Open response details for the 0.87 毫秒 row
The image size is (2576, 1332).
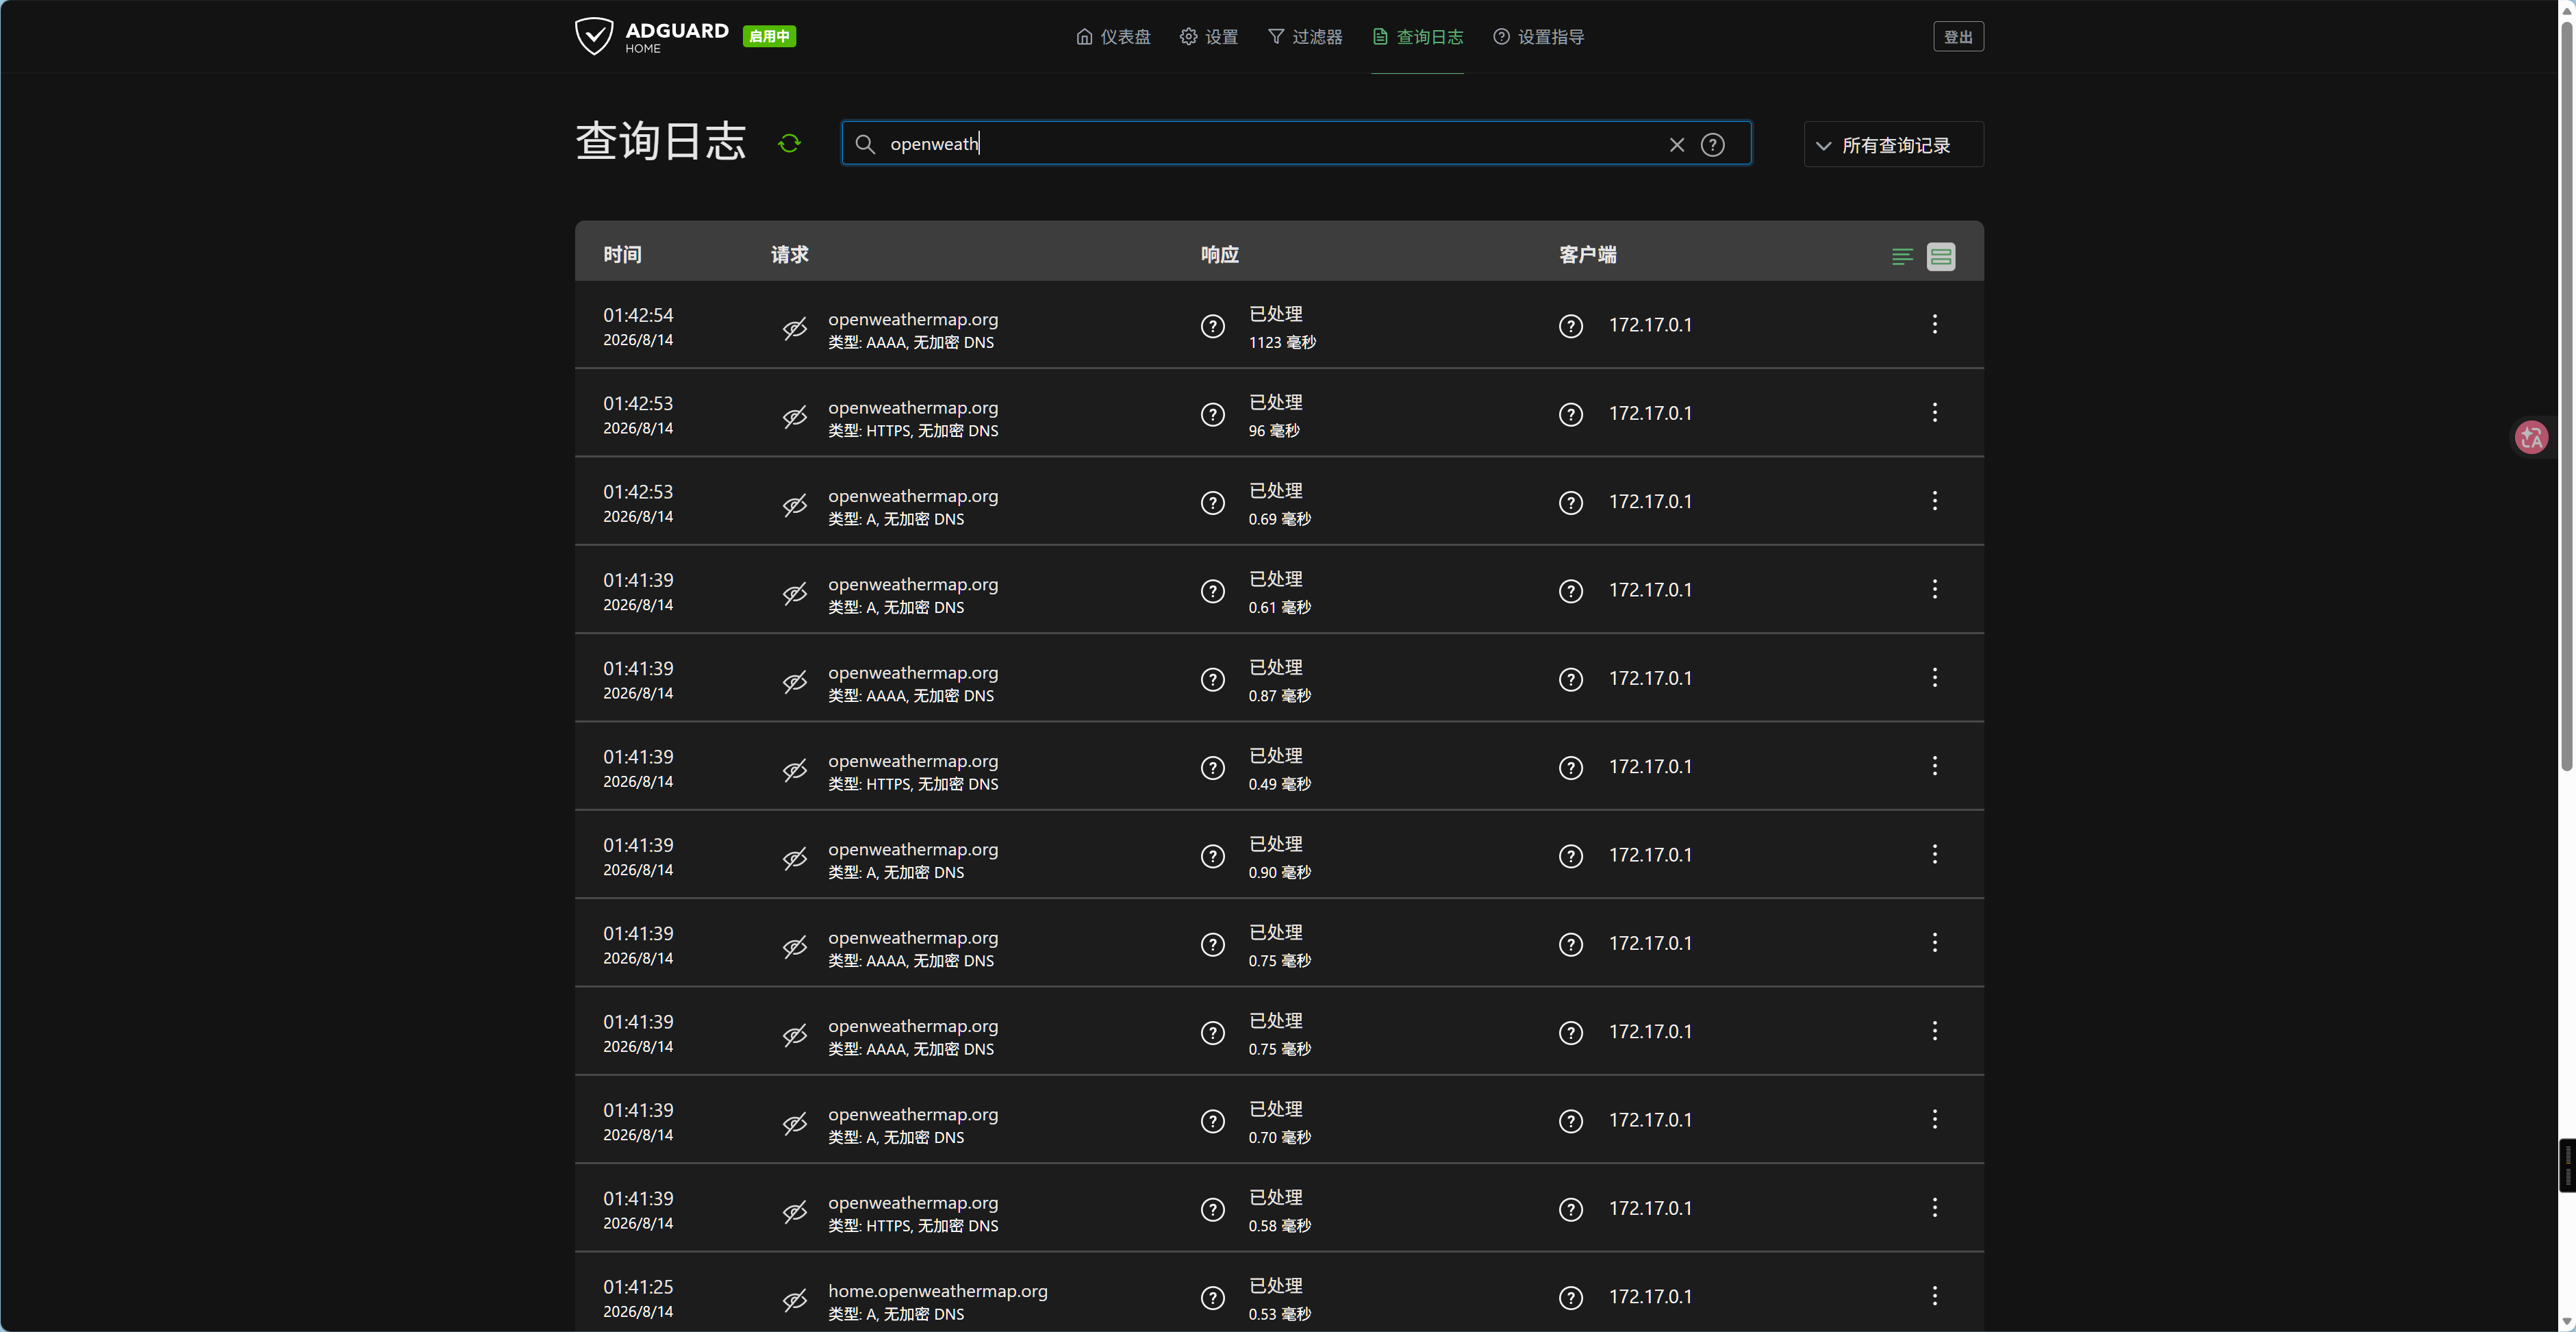(x=1212, y=679)
